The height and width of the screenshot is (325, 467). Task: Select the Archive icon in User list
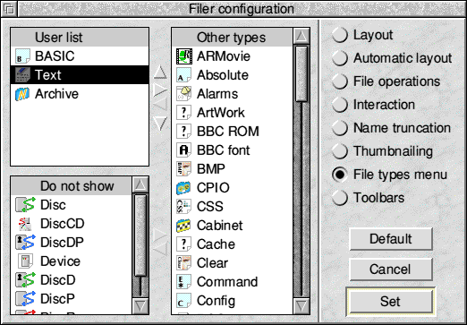click(x=22, y=94)
